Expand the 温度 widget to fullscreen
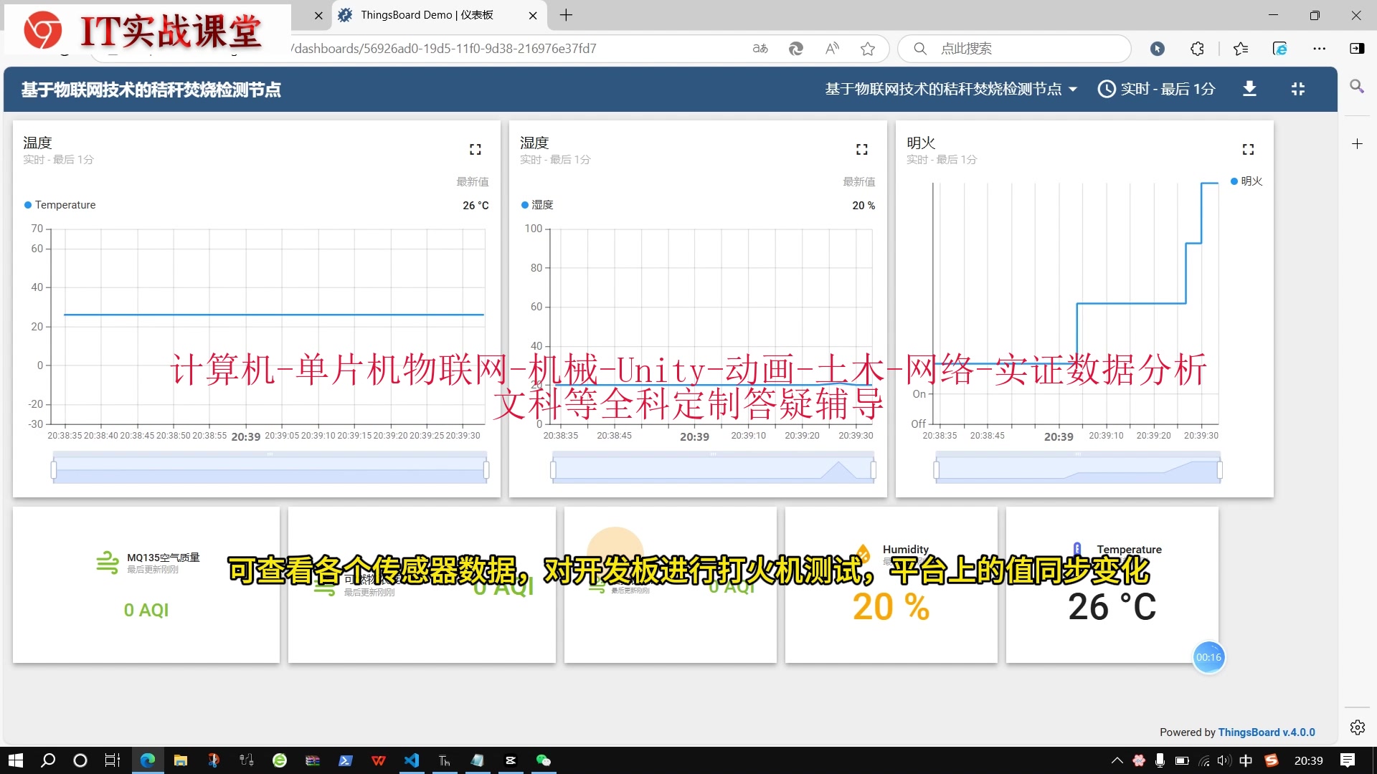Image resolution: width=1377 pixels, height=774 pixels. pyautogui.click(x=475, y=149)
